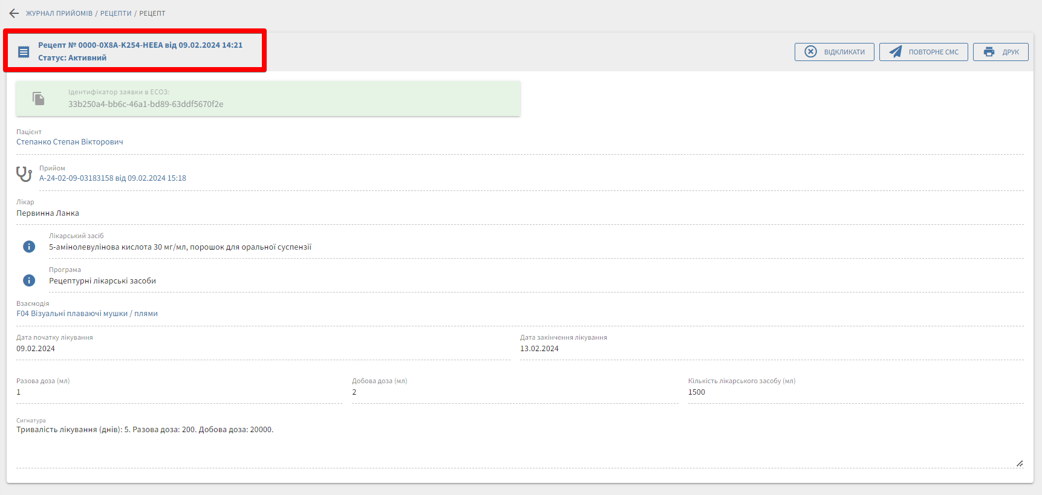Open info icon for Програма
1042x495 pixels.
coord(29,280)
